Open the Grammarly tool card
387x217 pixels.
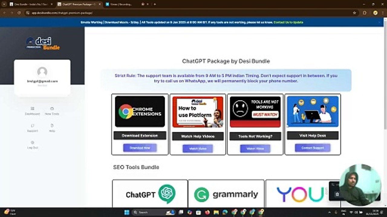(x=226, y=193)
